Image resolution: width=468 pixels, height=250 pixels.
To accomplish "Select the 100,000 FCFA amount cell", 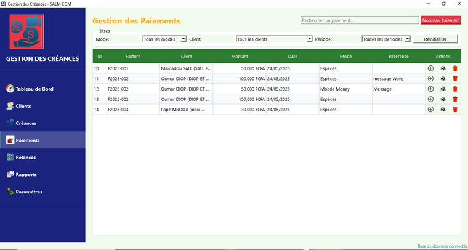I will [x=240, y=79].
